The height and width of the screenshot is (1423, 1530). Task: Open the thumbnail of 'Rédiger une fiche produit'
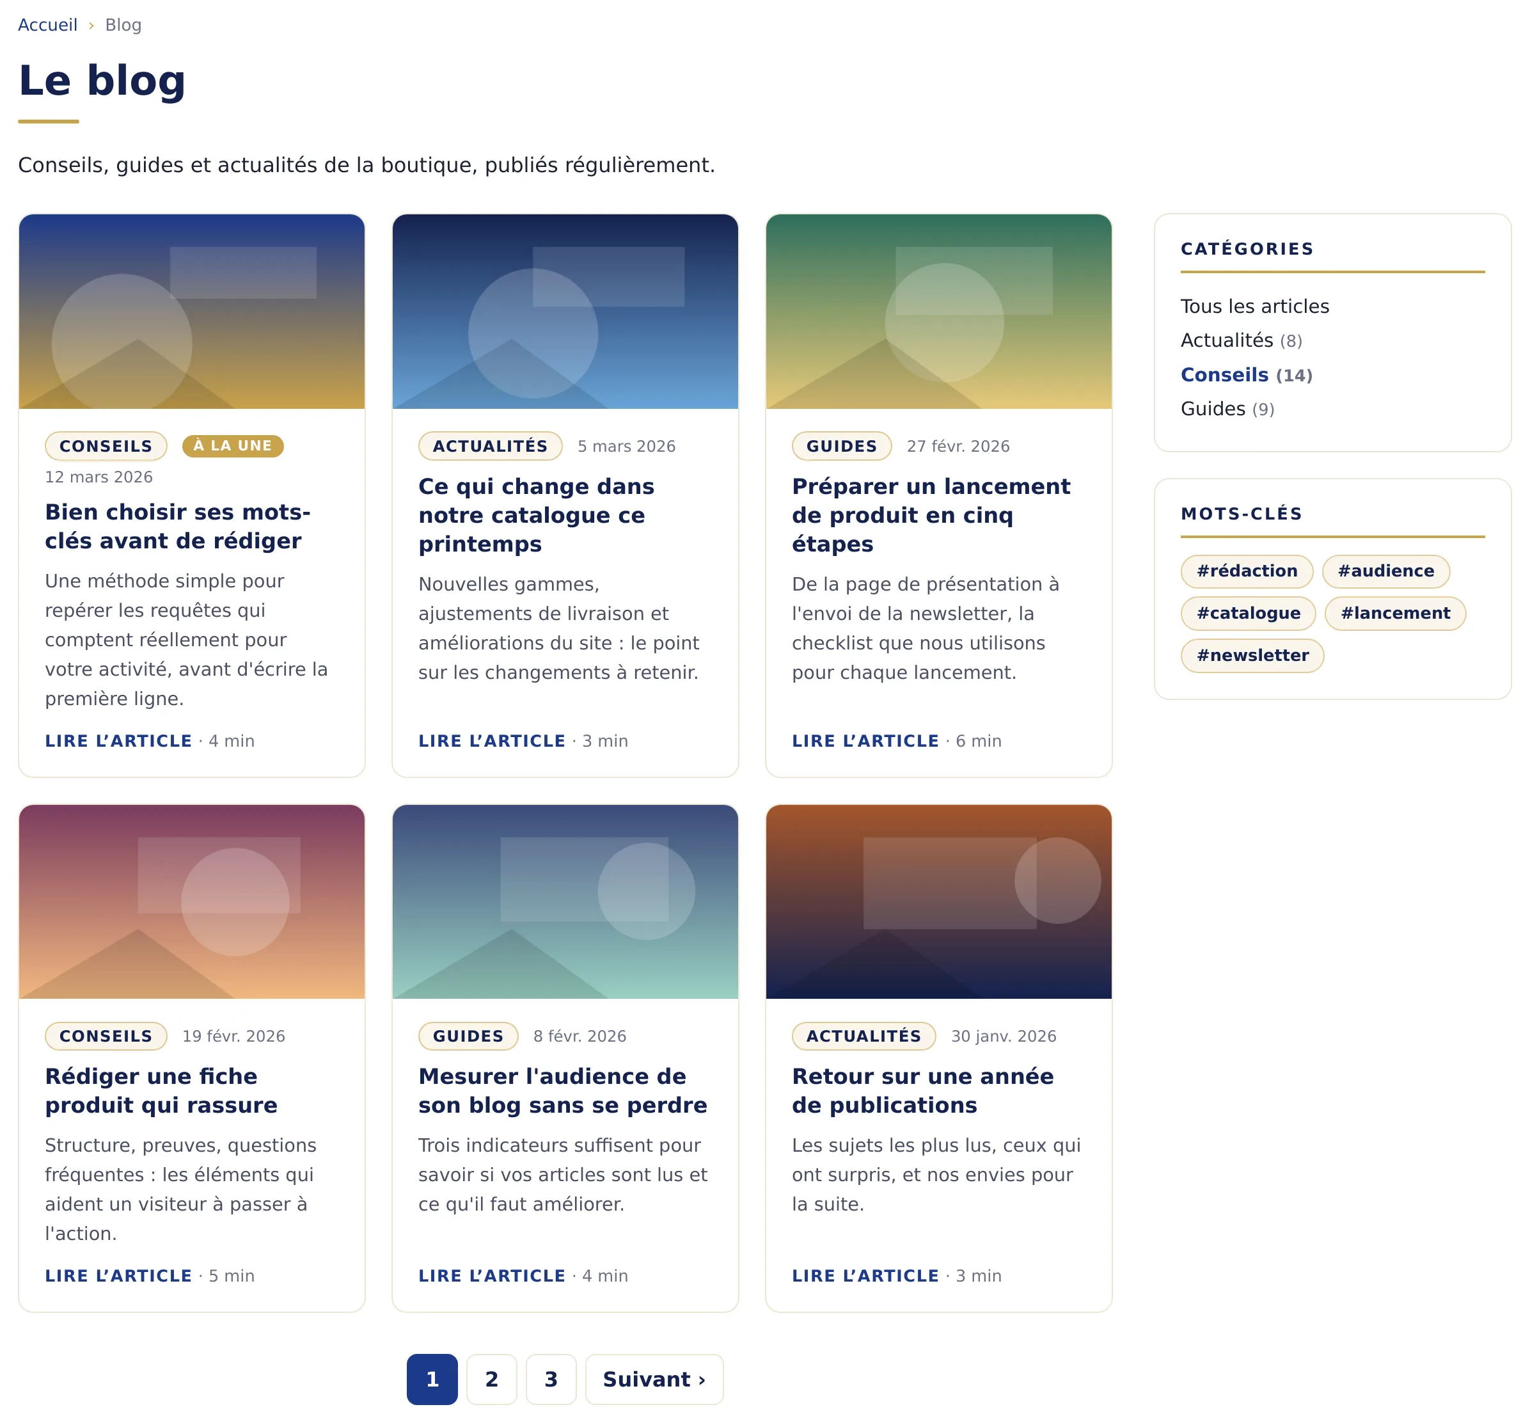(192, 902)
